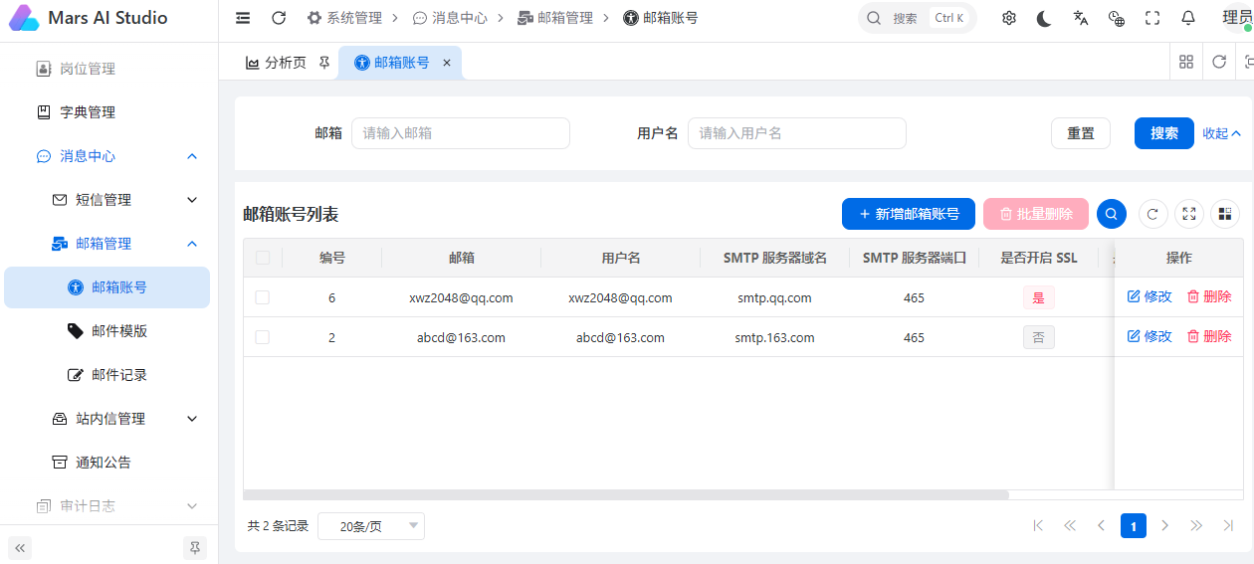Edit abcd@163.com account via 修改

(1149, 336)
